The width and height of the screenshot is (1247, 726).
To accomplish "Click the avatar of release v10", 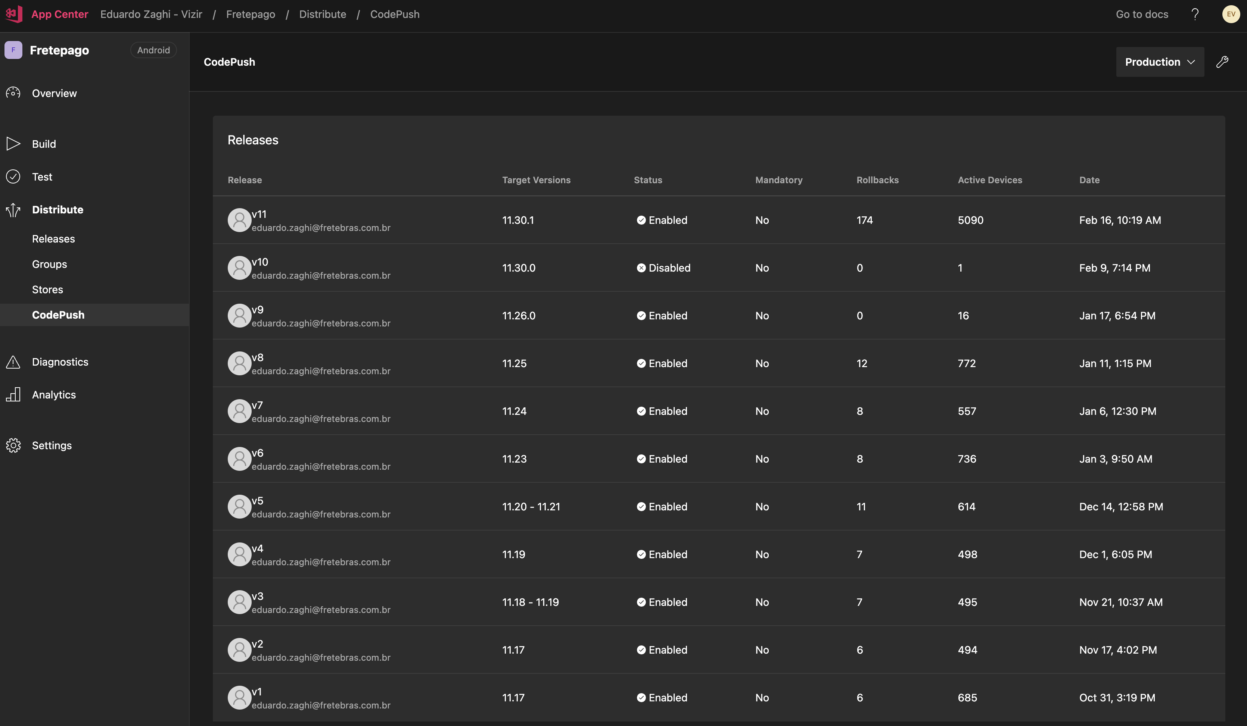I will point(239,268).
